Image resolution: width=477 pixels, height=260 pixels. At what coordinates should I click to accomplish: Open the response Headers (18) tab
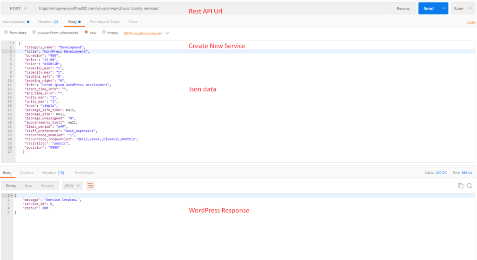53,172
